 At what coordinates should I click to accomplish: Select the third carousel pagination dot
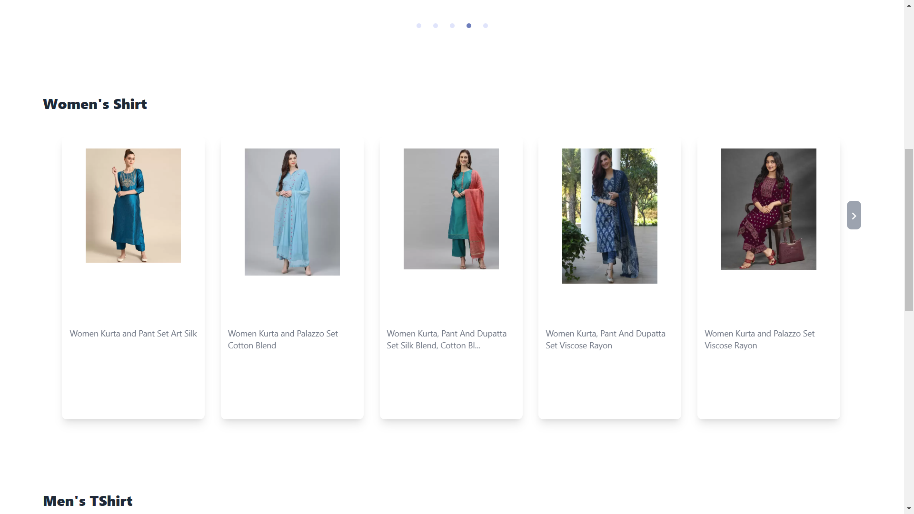pyautogui.click(x=452, y=26)
